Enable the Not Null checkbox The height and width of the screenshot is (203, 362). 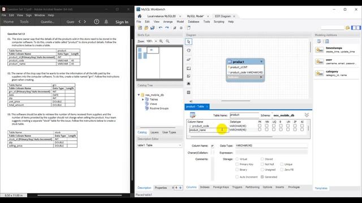pos(262,164)
